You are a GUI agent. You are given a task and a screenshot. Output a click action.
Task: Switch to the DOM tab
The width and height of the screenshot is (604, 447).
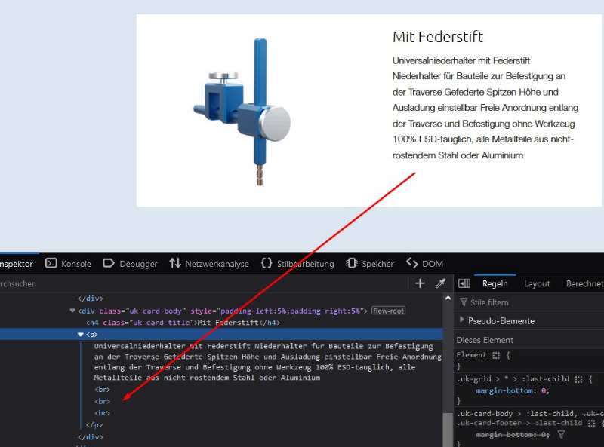424,264
